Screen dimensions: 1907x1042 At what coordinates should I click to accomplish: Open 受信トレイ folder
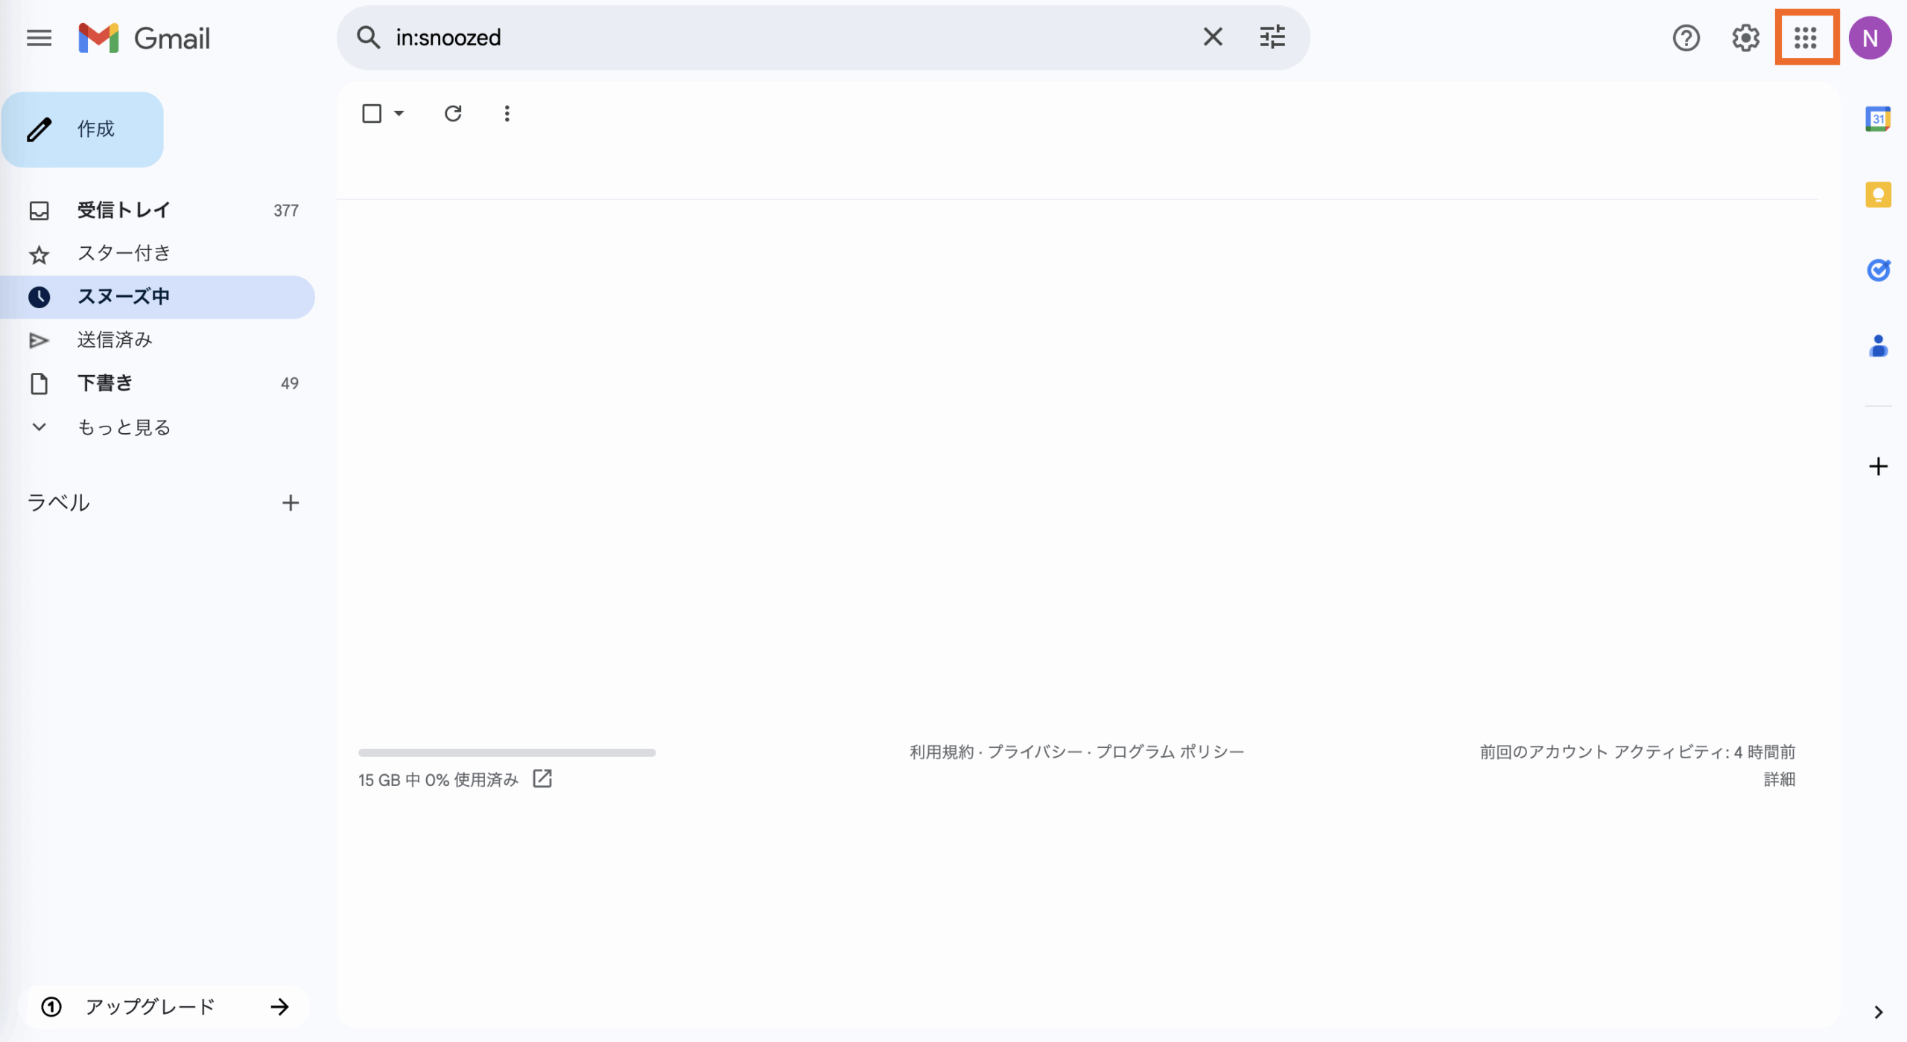click(124, 211)
